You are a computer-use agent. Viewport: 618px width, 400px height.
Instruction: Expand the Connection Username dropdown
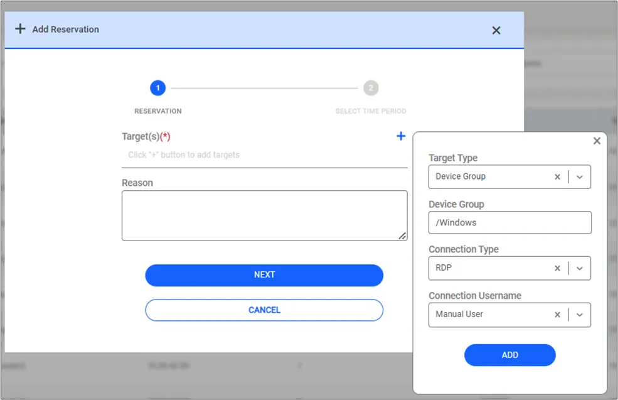point(579,315)
